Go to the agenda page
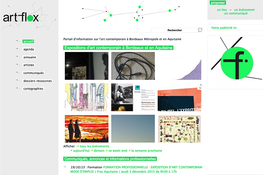This screenshot has height=175, width=263. pyautogui.click(x=29, y=49)
